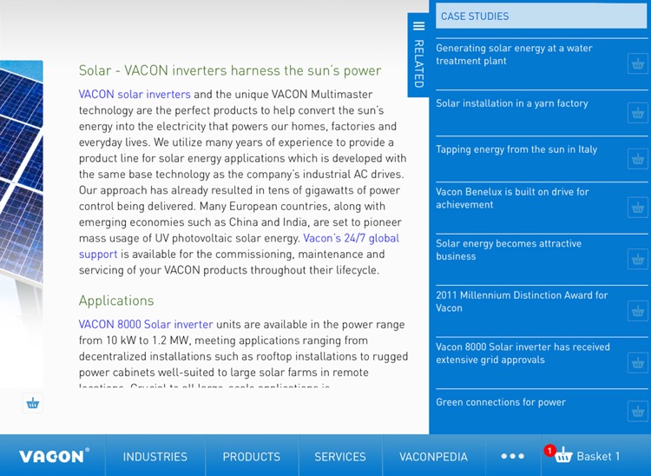Image resolution: width=651 pixels, height=476 pixels.
Task: Open 'Green connections for power' case study
Action: point(501,402)
